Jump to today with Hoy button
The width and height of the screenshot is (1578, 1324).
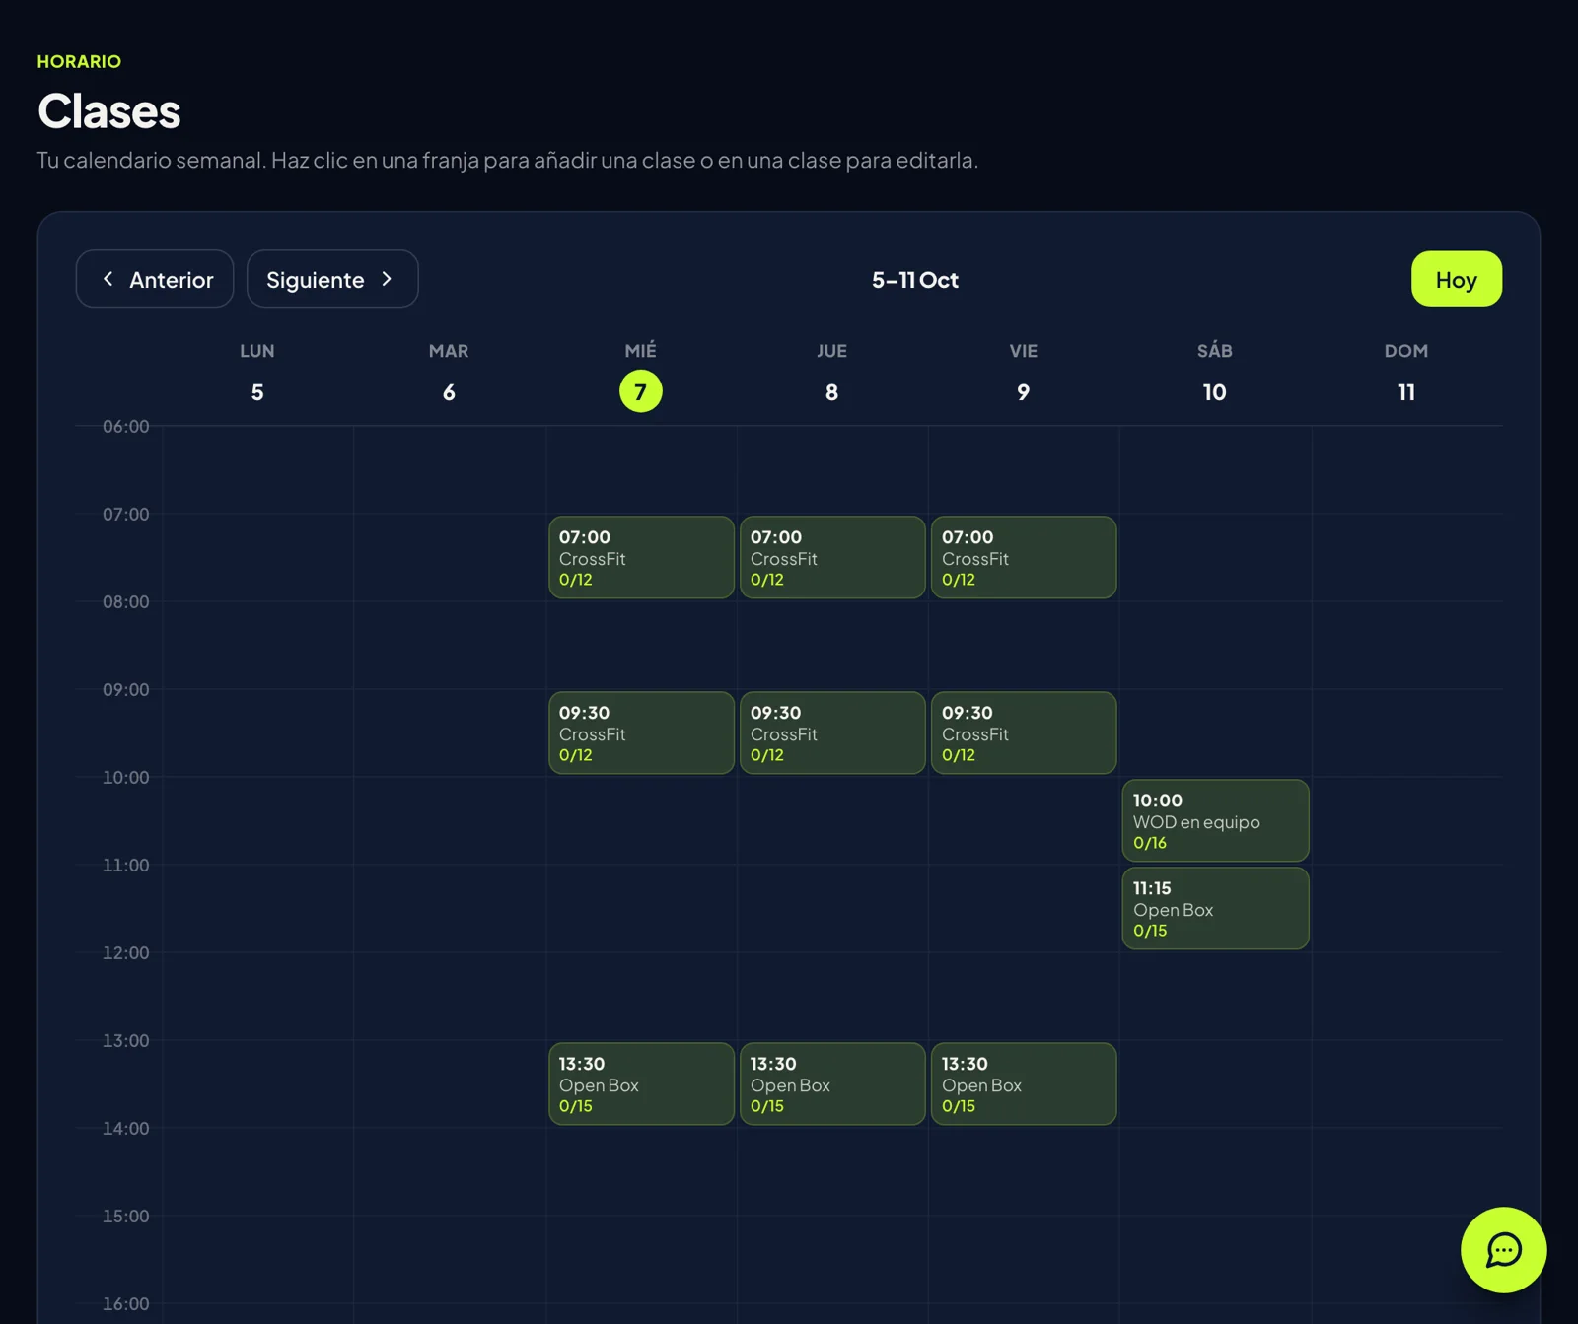click(x=1456, y=279)
